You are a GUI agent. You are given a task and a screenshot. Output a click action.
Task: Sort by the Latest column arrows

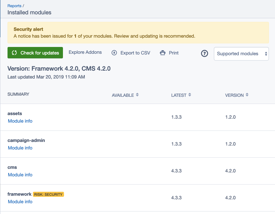pos(190,95)
